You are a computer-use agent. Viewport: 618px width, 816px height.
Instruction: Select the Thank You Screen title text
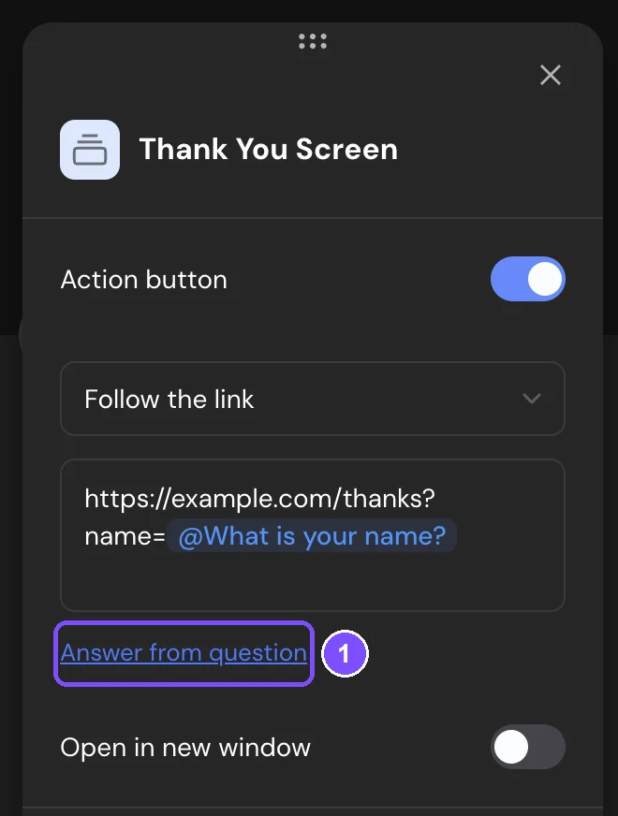(268, 150)
